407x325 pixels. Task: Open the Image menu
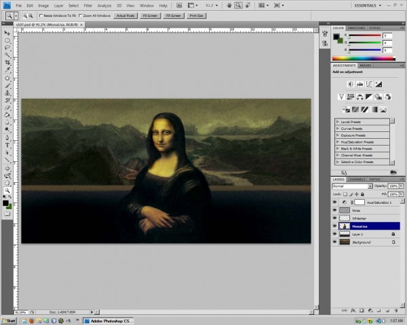(43, 5)
